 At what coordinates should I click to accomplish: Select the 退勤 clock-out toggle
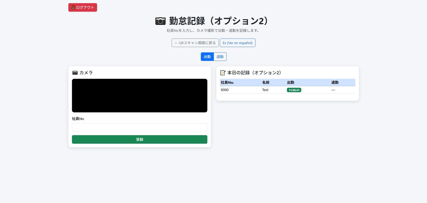220,57
